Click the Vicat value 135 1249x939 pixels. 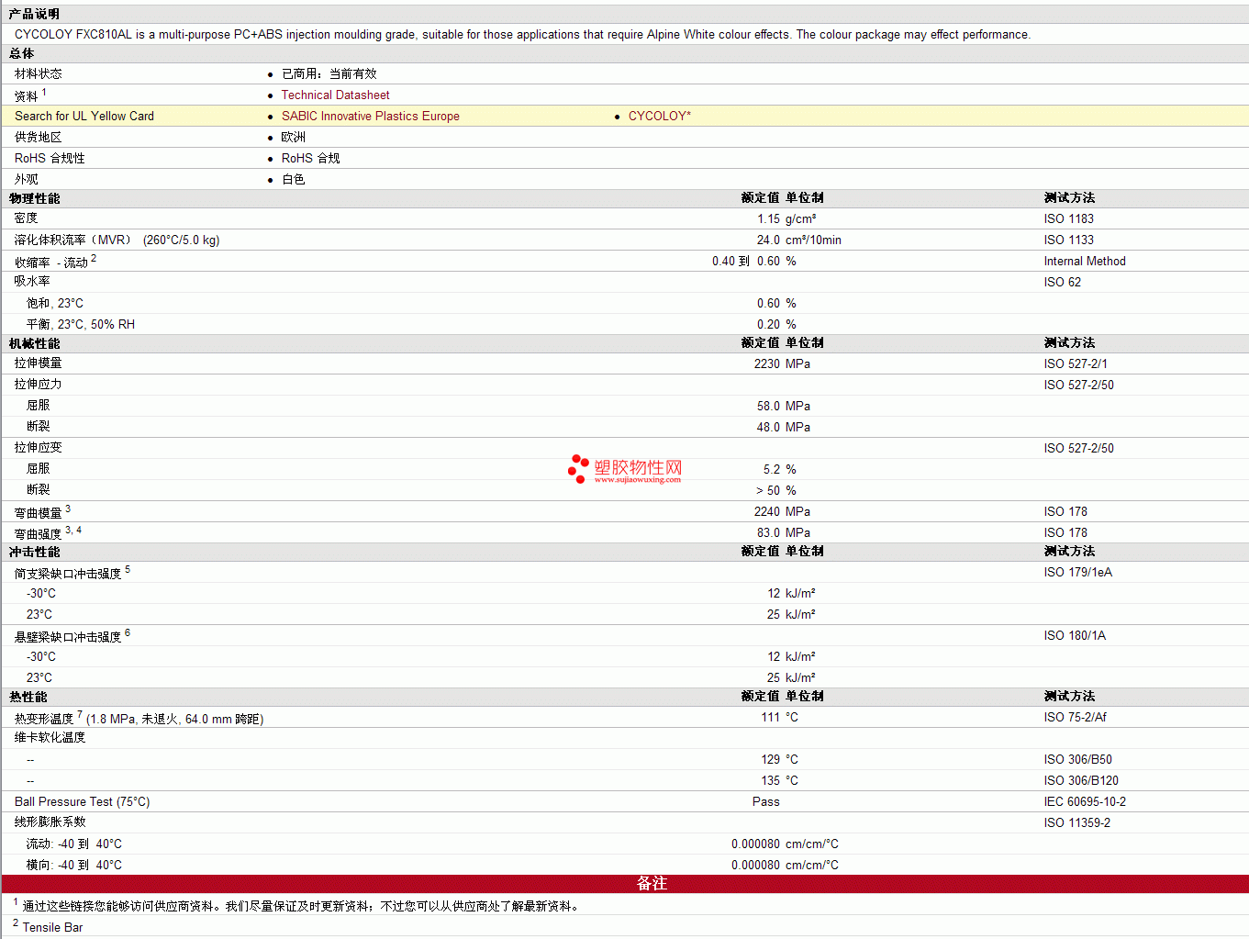click(771, 781)
